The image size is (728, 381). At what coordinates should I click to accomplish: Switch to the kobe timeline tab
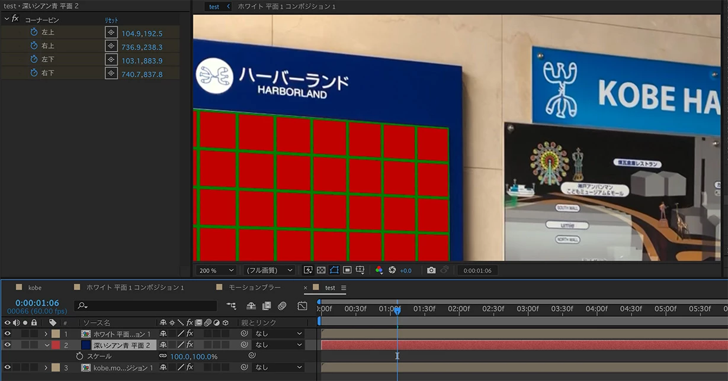(35, 288)
